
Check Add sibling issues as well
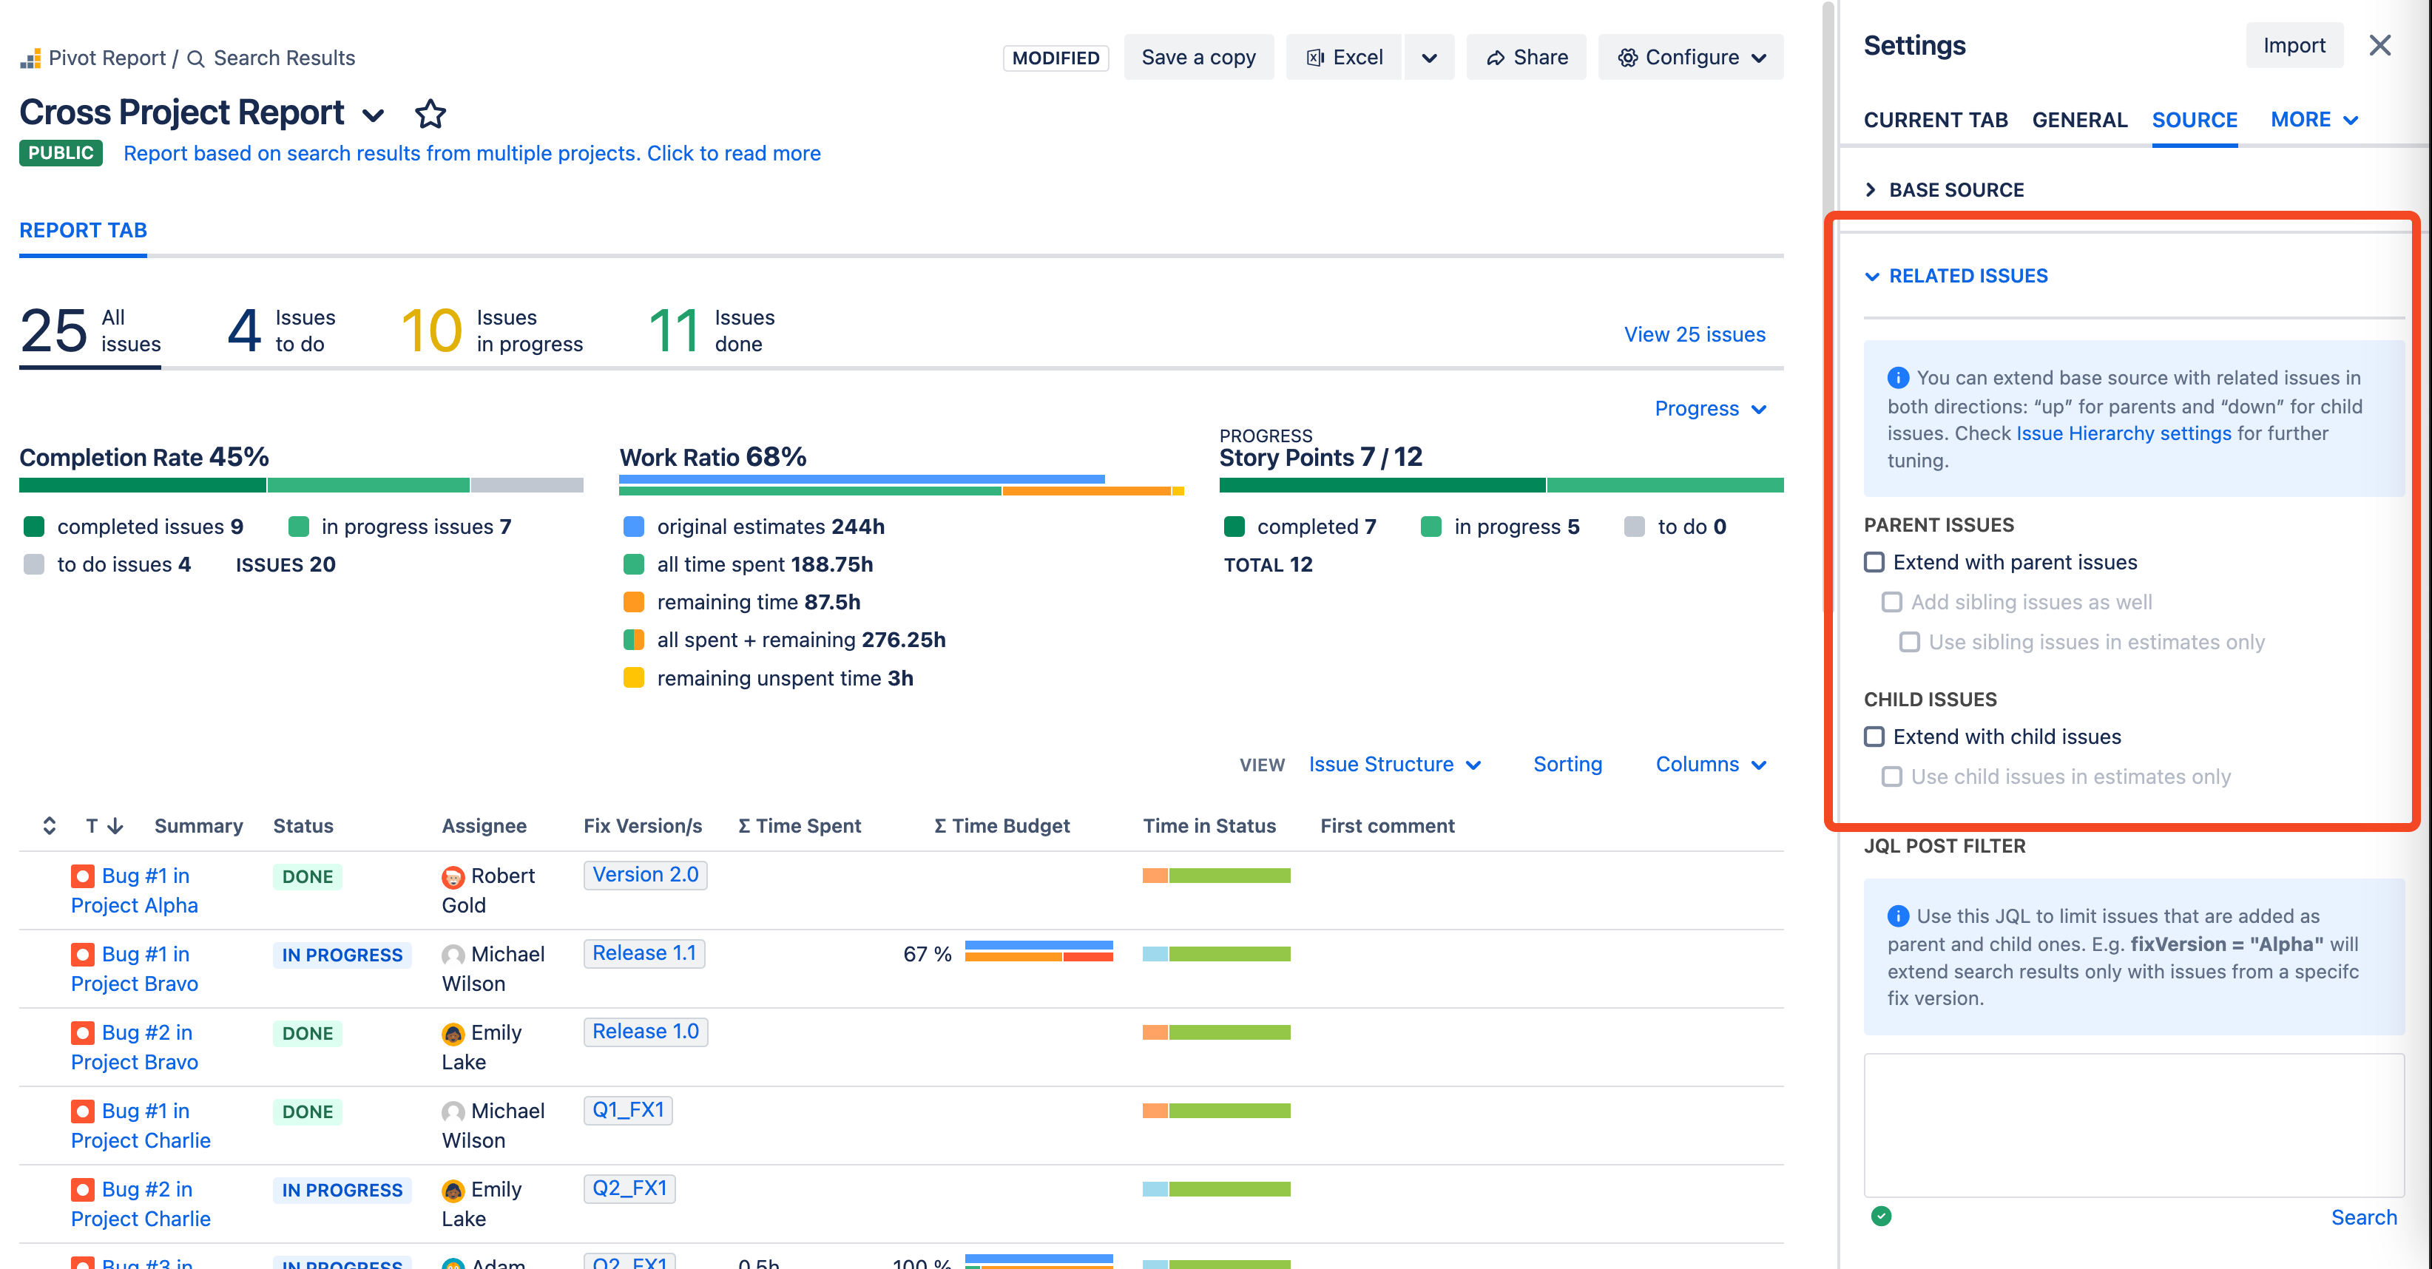click(x=1892, y=601)
